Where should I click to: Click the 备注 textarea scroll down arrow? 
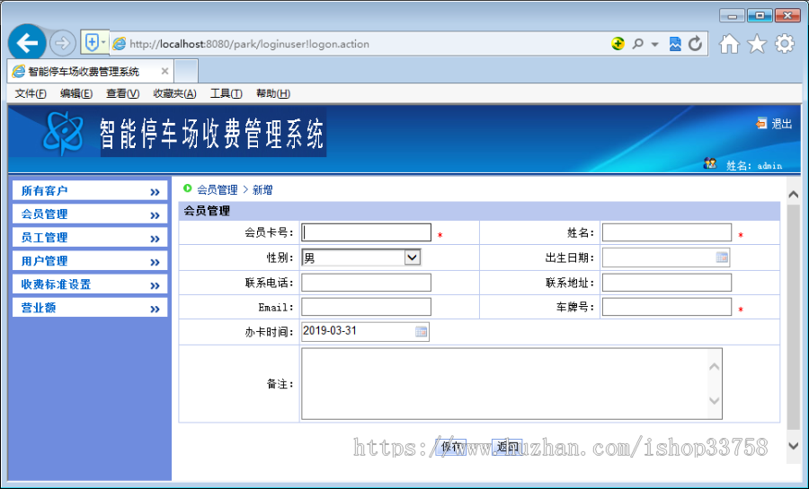coord(714,400)
